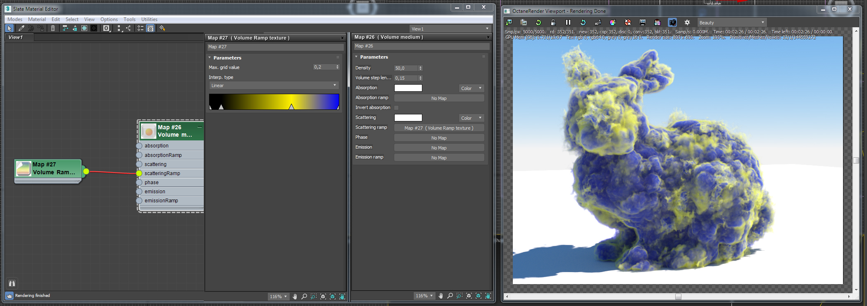Pick material from object with eyedropper
This screenshot has width=867, height=306.
[21, 28]
